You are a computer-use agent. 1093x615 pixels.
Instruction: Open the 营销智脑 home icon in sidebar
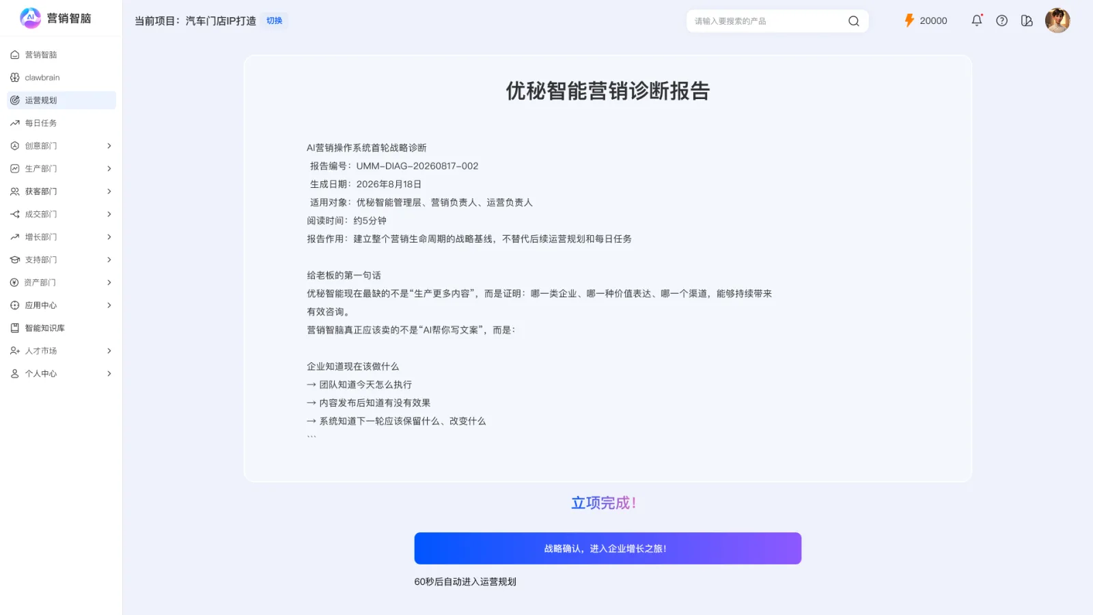[15, 55]
